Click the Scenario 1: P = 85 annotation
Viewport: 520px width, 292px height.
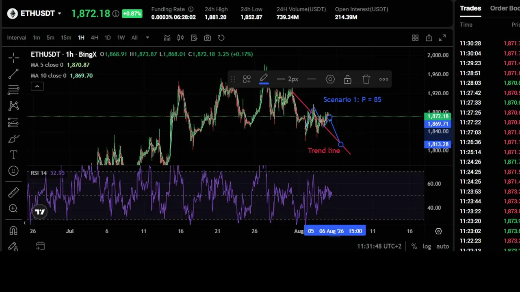tap(352, 99)
